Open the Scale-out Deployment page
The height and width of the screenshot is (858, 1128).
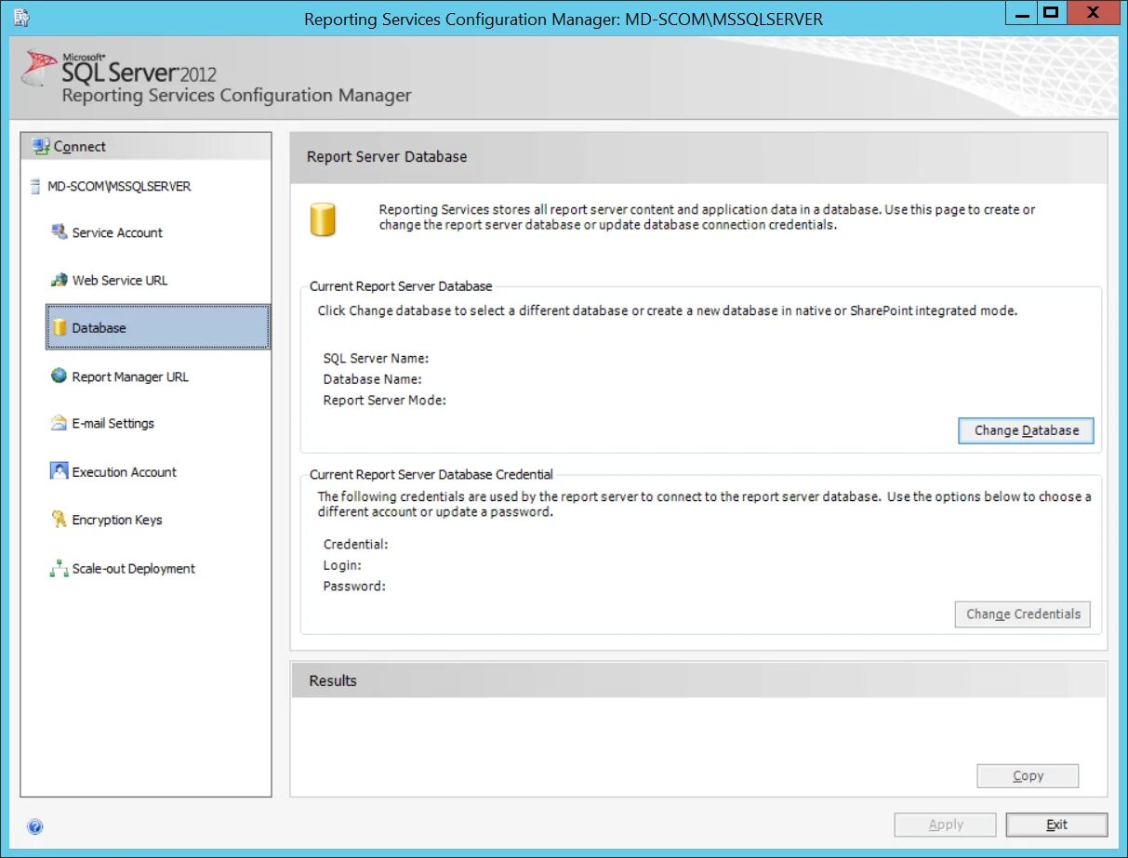point(134,568)
